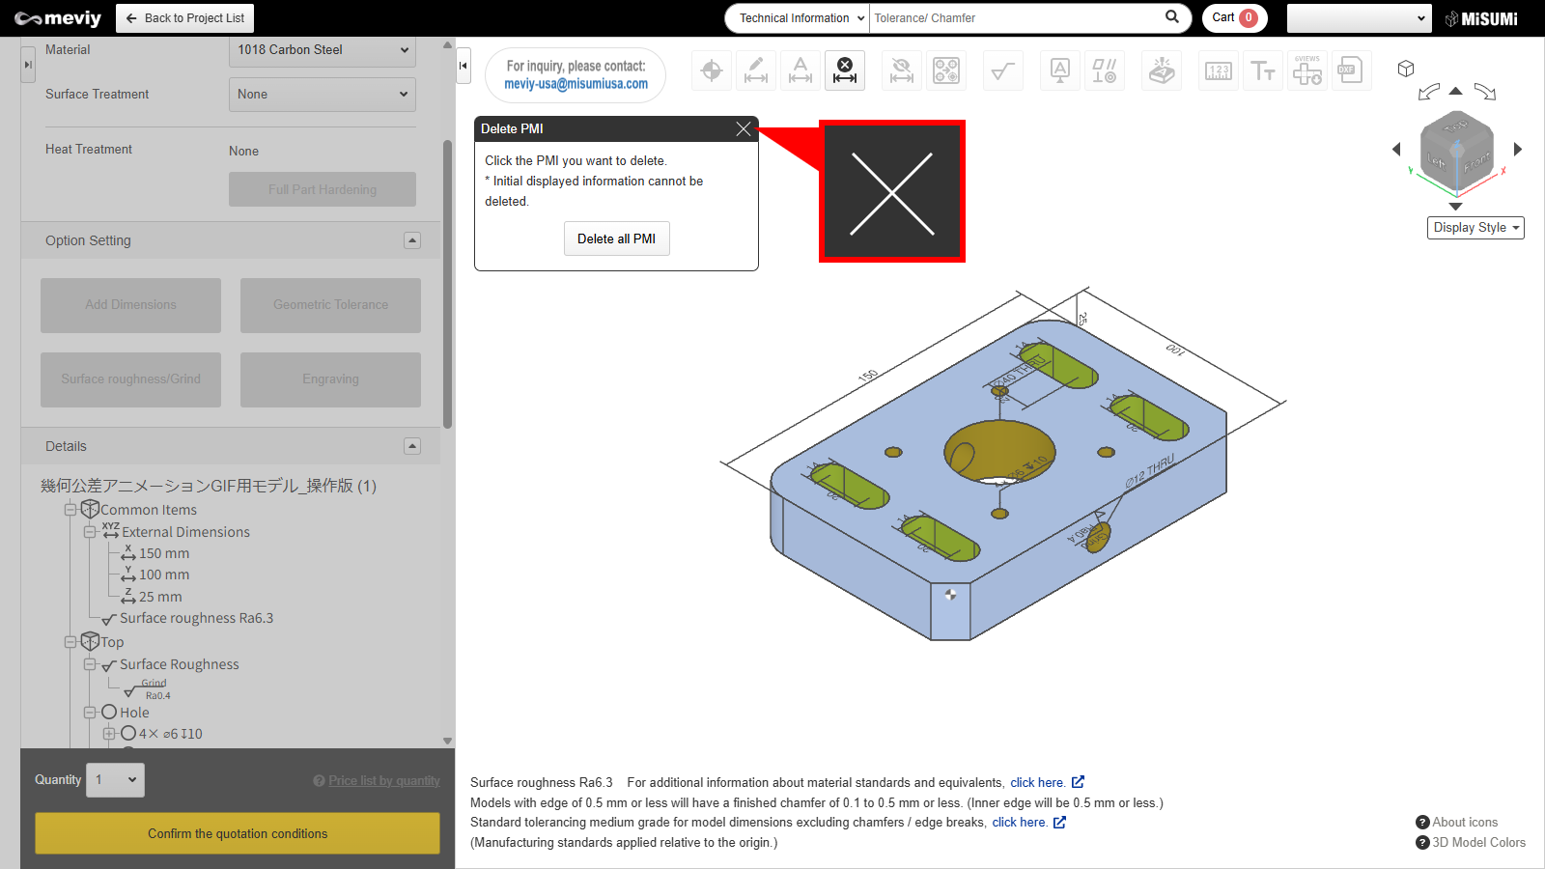Viewport: 1545px width, 869px height.
Task: Open the Quantity dropdown
Action: 116,780
